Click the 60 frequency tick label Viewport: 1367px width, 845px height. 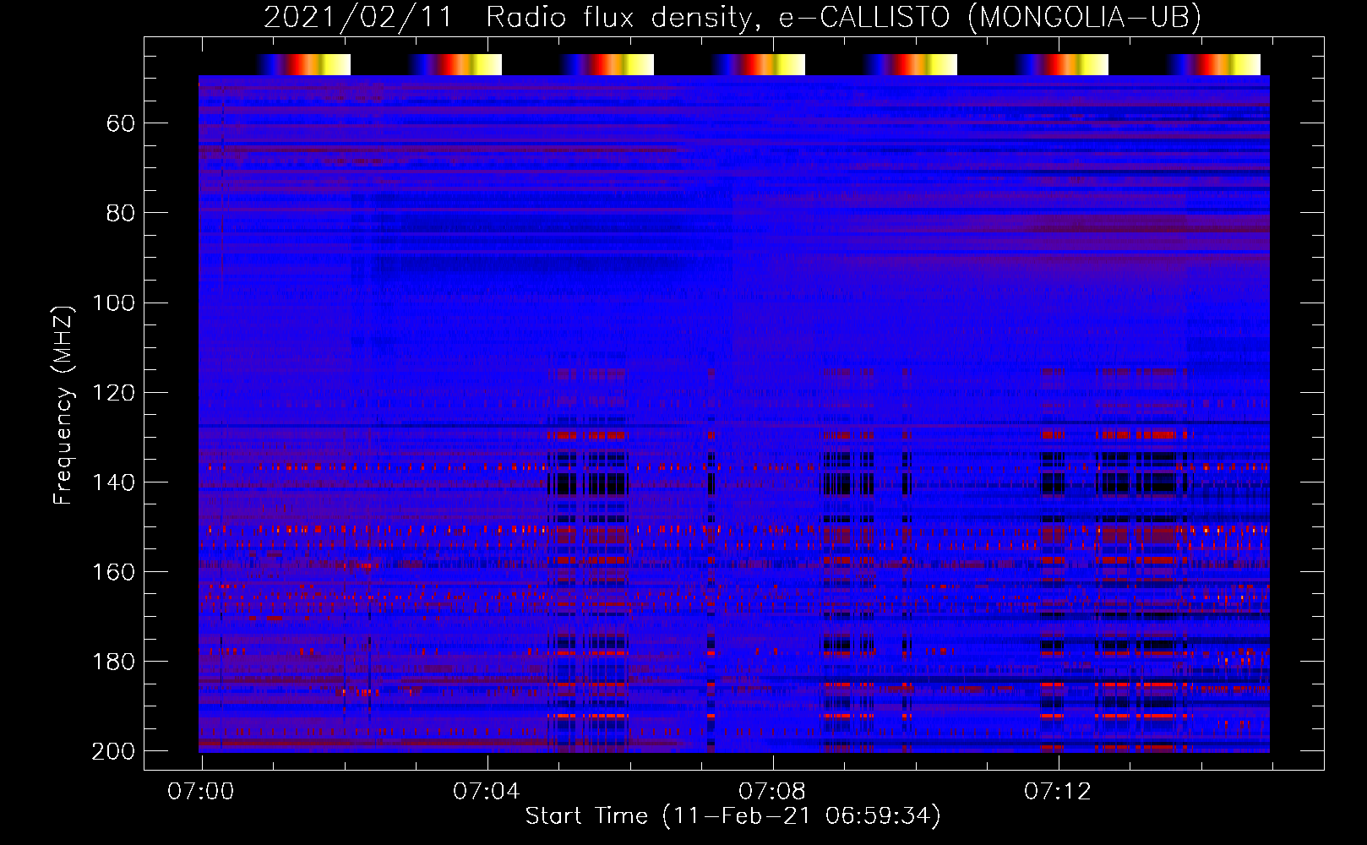[x=121, y=124]
